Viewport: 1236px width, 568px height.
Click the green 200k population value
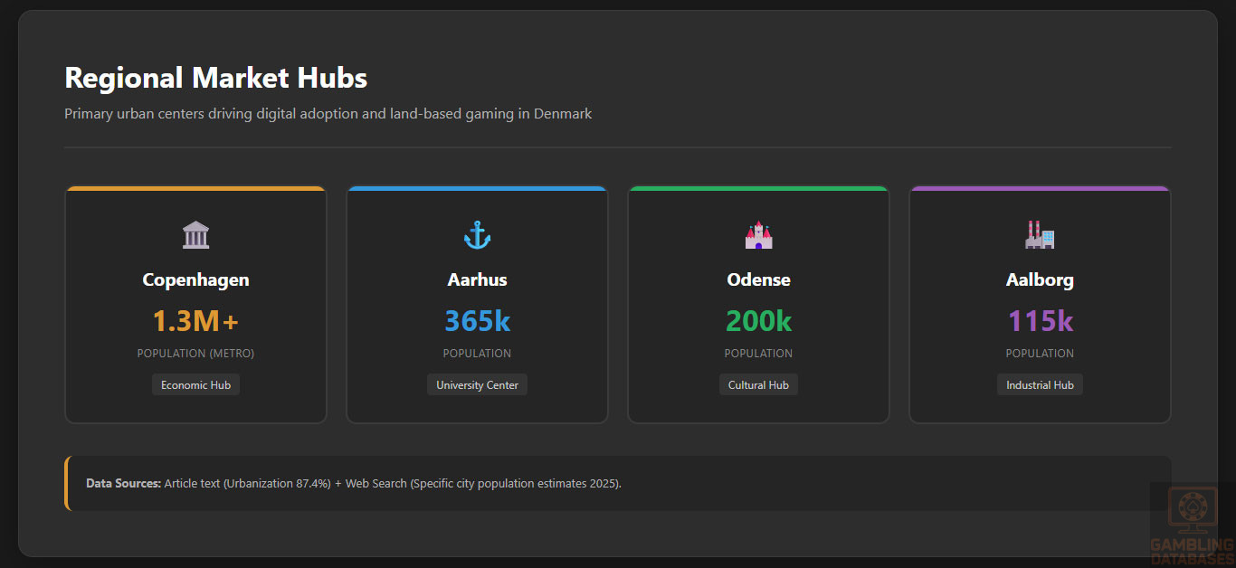pos(758,321)
